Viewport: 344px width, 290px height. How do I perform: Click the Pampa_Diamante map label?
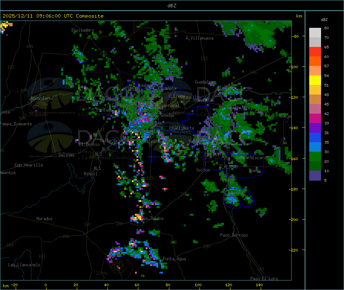pos(16,124)
